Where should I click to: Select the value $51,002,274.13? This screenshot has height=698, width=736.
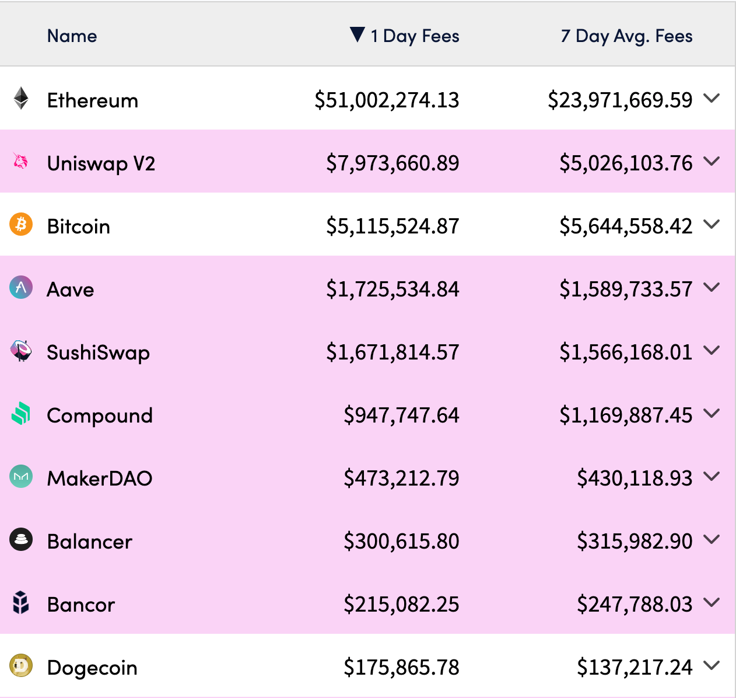pyautogui.click(x=387, y=100)
